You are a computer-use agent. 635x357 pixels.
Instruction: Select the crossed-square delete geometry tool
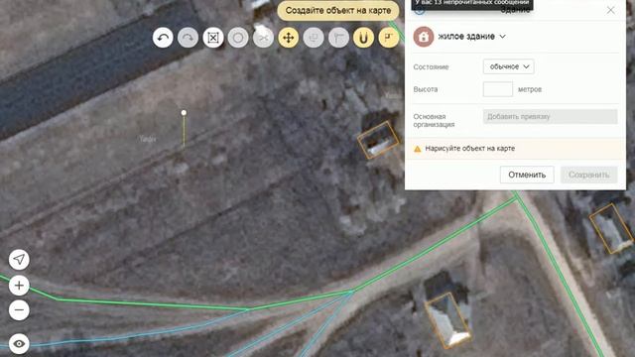pyautogui.click(x=213, y=38)
